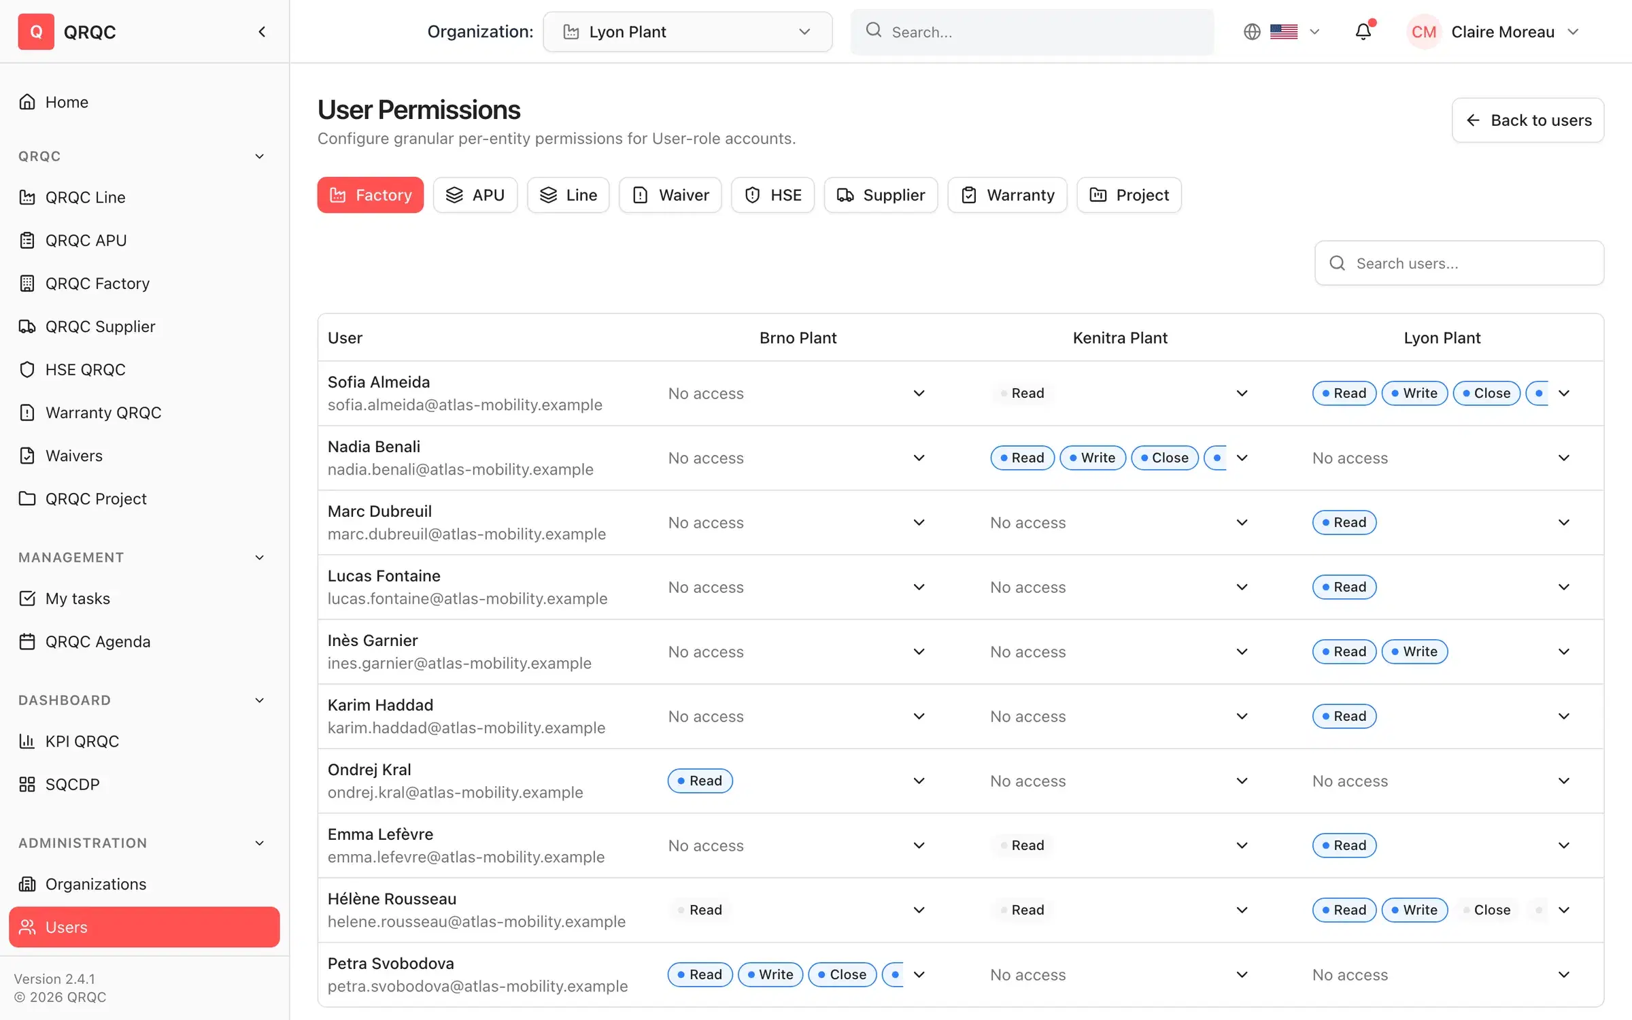Collapse the MANAGEMENT sidebar section
This screenshot has width=1632, height=1020.
click(x=259, y=558)
